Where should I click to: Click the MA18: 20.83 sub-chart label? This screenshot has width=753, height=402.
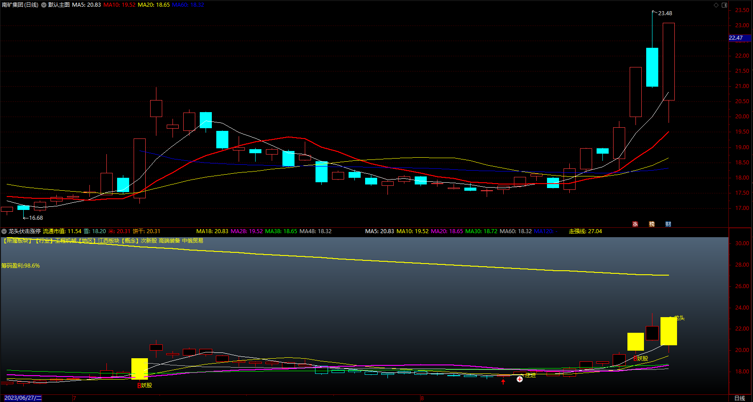click(212, 231)
